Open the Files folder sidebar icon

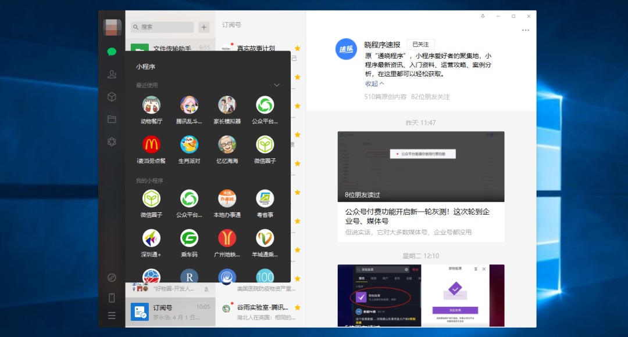click(112, 119)
